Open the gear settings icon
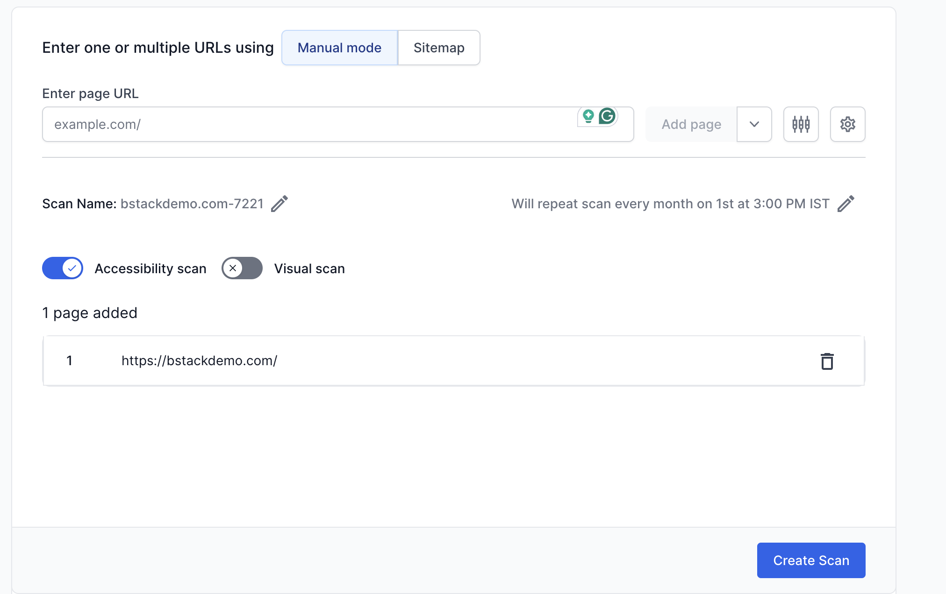The height and width of the screenshot is (594, 946). (847, 124)
